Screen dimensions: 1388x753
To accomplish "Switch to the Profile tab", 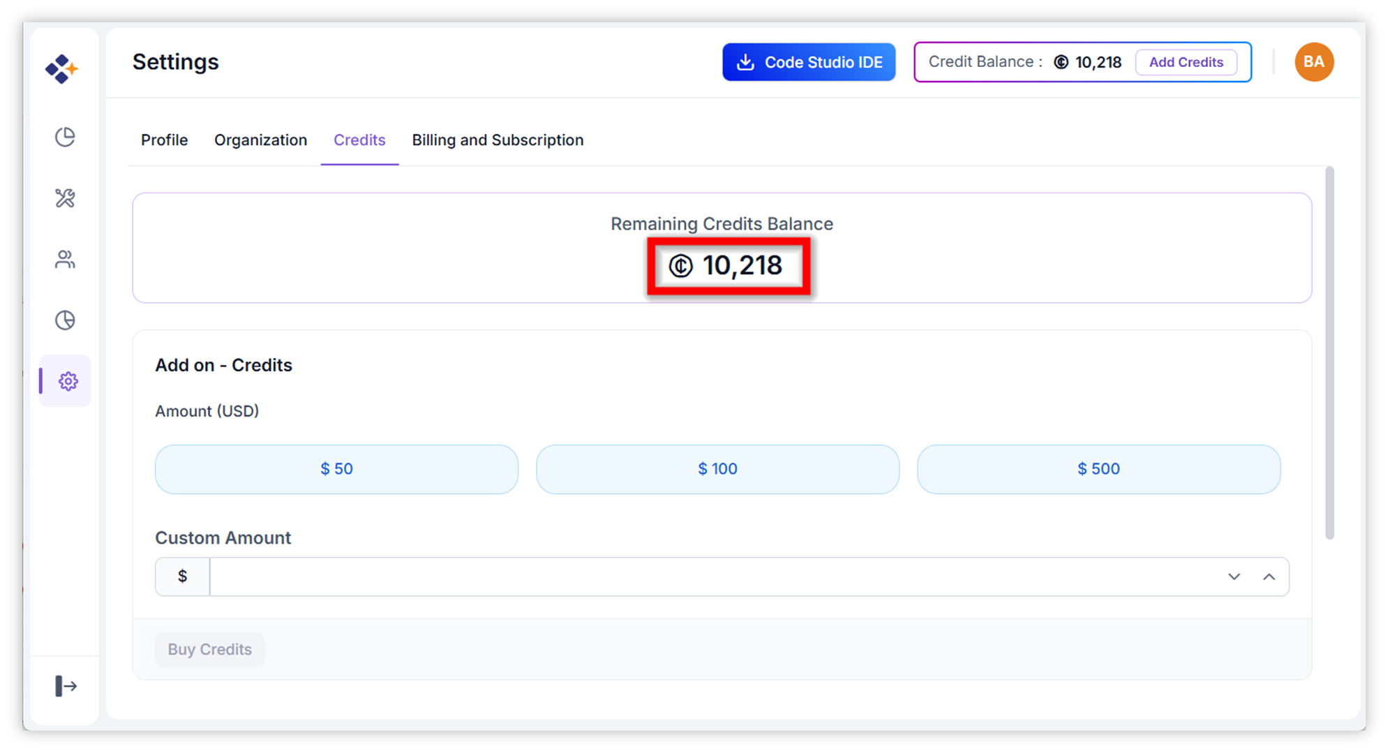I will coord(164,140).
